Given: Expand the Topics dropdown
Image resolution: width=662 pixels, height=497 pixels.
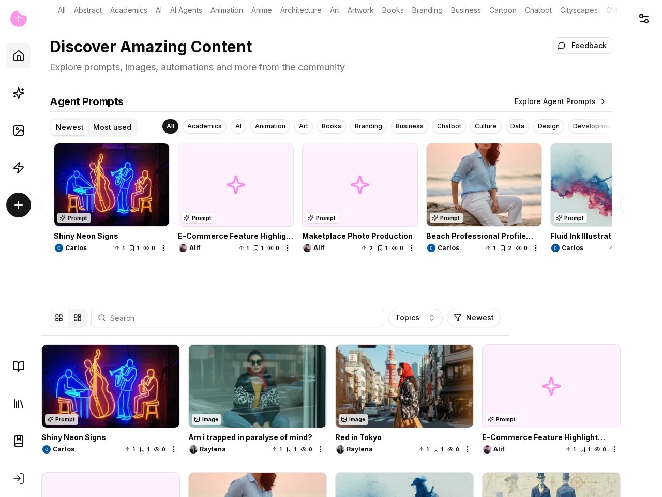Looking at the screenshot, I should (x=415, y=318).
